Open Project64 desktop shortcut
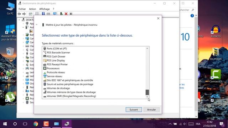The image size is (228, 128). [10, 76]
